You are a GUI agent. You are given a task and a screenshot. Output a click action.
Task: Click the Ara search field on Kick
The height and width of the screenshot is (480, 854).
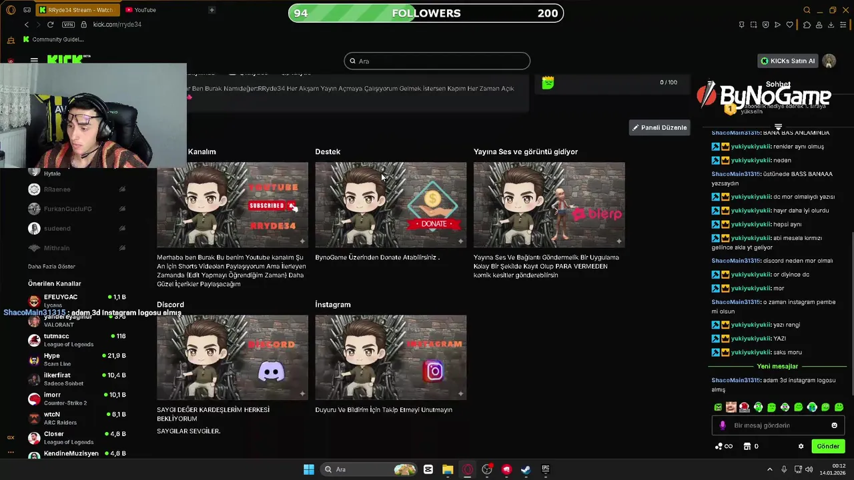tap(437, 61)
